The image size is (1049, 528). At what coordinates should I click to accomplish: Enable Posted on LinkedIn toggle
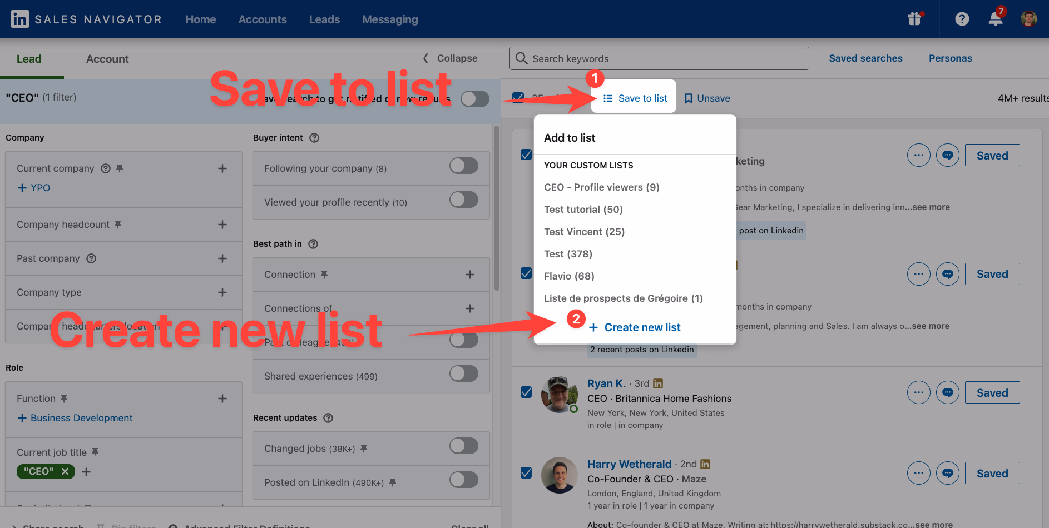464,480
